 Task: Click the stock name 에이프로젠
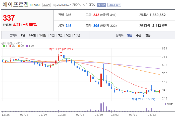(x=15, y=4)
